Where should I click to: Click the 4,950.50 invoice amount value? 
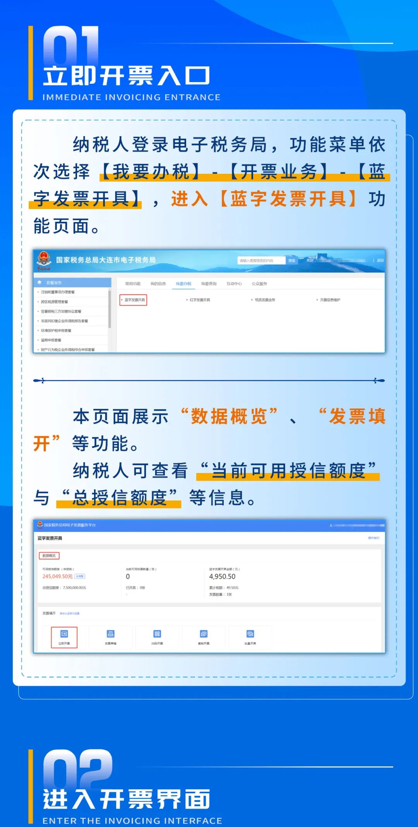(222, 577)
